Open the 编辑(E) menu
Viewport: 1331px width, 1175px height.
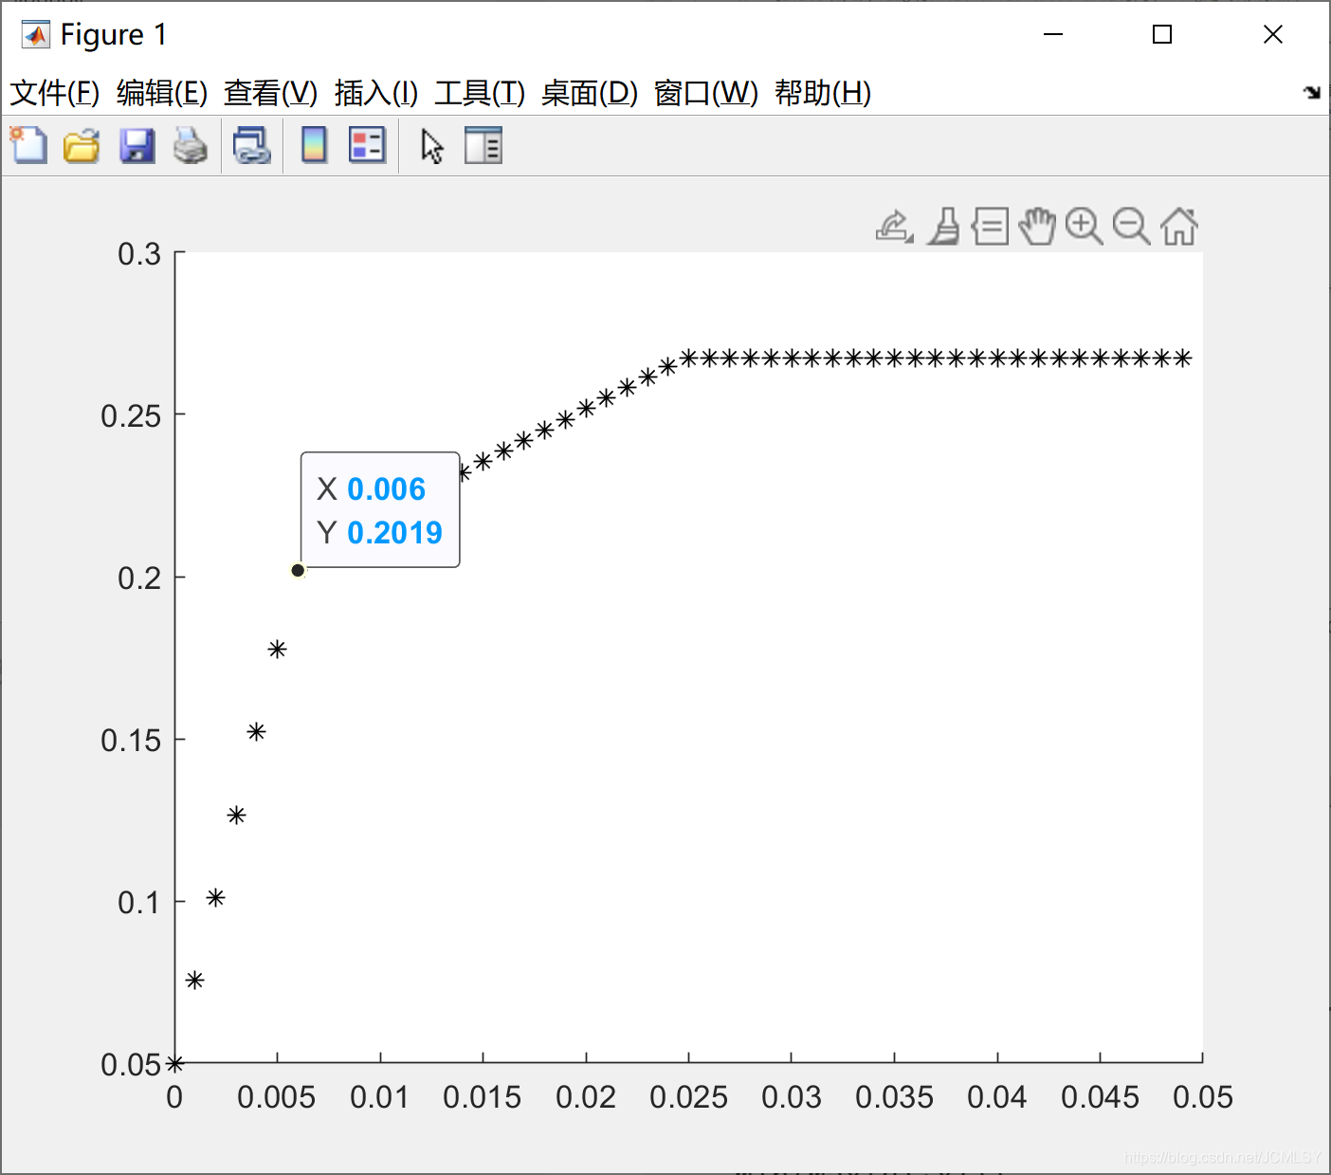tap(162, 93)
